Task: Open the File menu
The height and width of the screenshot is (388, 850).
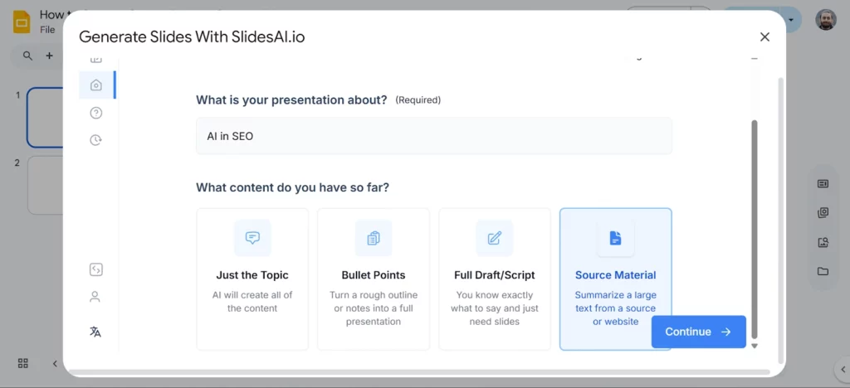Action: coord(47,30)
